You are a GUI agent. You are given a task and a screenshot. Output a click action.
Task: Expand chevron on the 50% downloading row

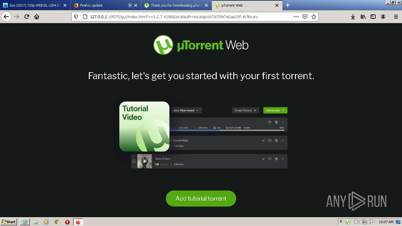pyautogui.click(x=283, y=122)
